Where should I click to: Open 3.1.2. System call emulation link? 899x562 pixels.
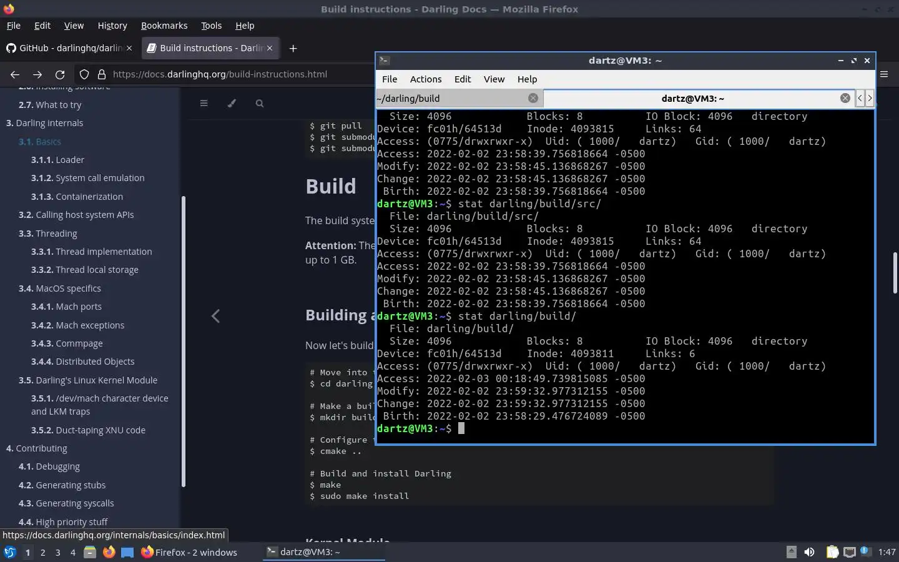click(88, 178)
